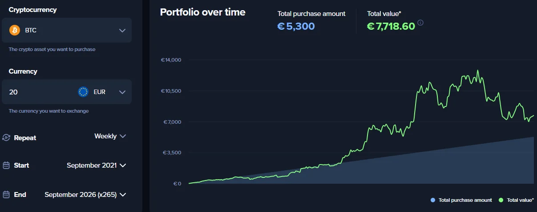Image resolution: width=537 pixels, height=212 pixels.
Task: Open the Weekly repeat frequency dropdown
Action: pos(110,136)
